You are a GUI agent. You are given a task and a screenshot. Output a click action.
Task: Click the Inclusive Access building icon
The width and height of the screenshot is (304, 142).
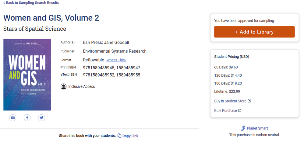64,87
